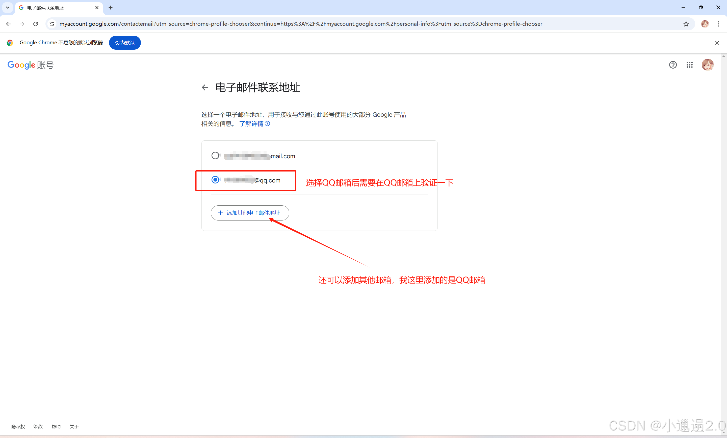Select the gmail.com email radio button
Viewport: 727px width, 438px height.
(215, 155)
